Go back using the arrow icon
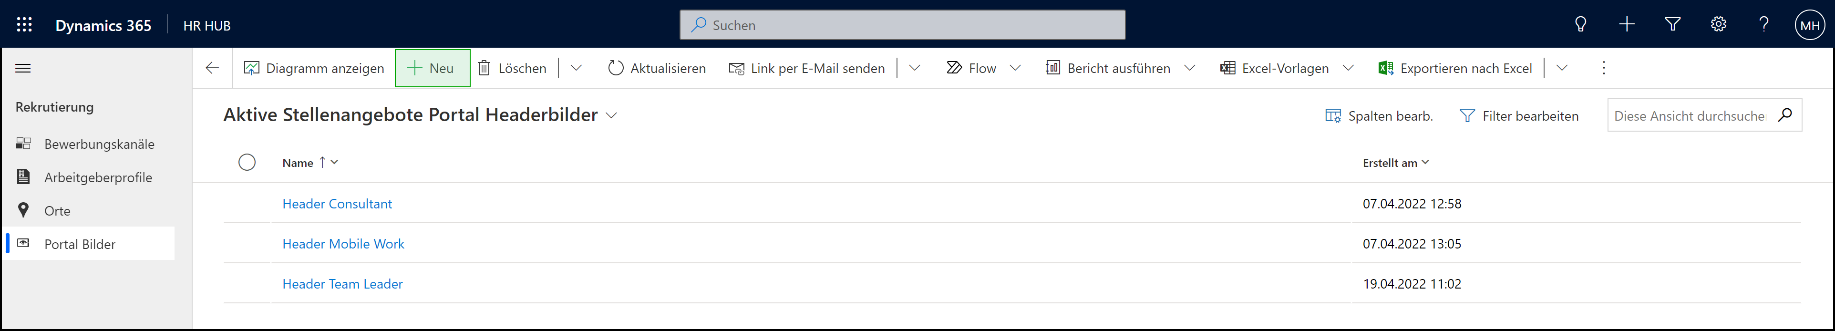This screenshot has width=1835, height=331. (212, 68)
